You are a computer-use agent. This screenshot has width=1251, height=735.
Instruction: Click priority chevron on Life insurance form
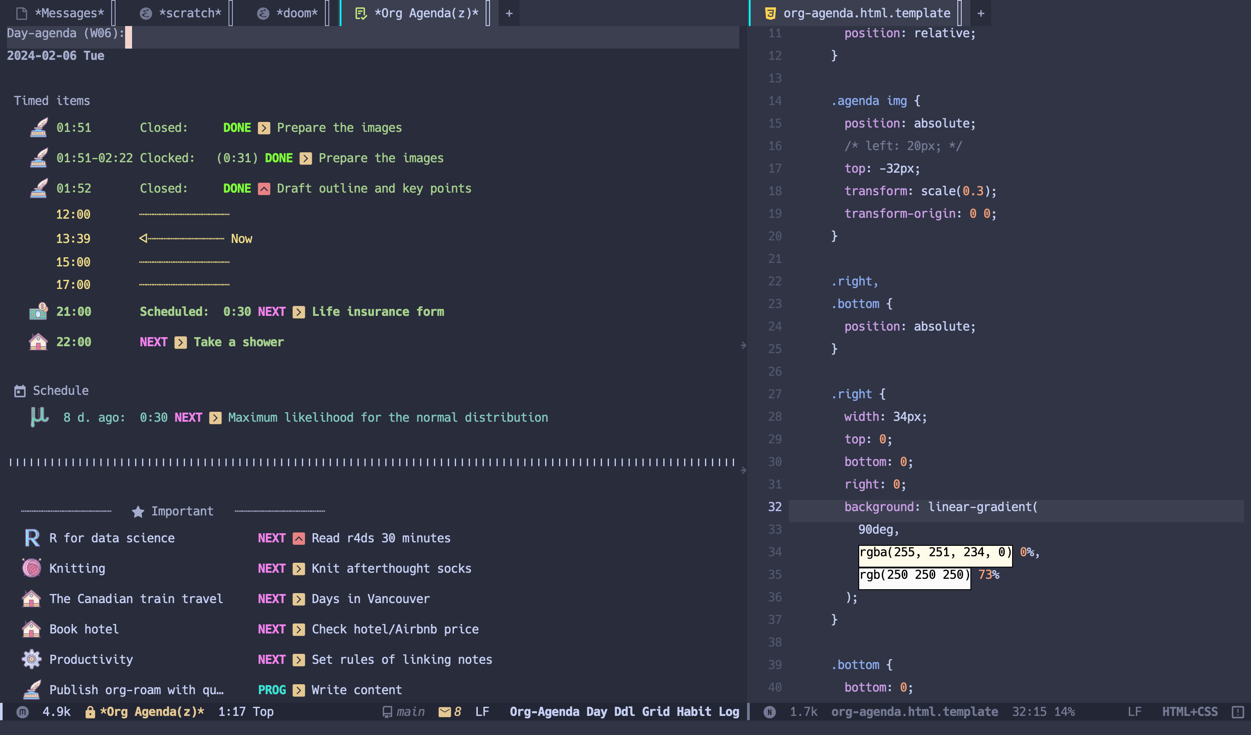(x=299, y=312)
